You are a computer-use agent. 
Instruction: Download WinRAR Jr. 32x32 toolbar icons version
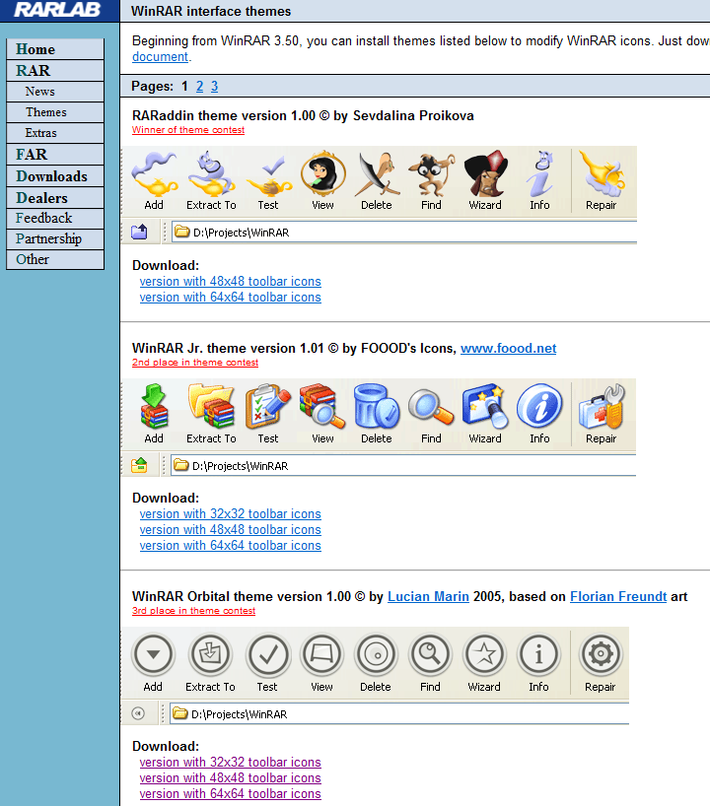(231, 513)
